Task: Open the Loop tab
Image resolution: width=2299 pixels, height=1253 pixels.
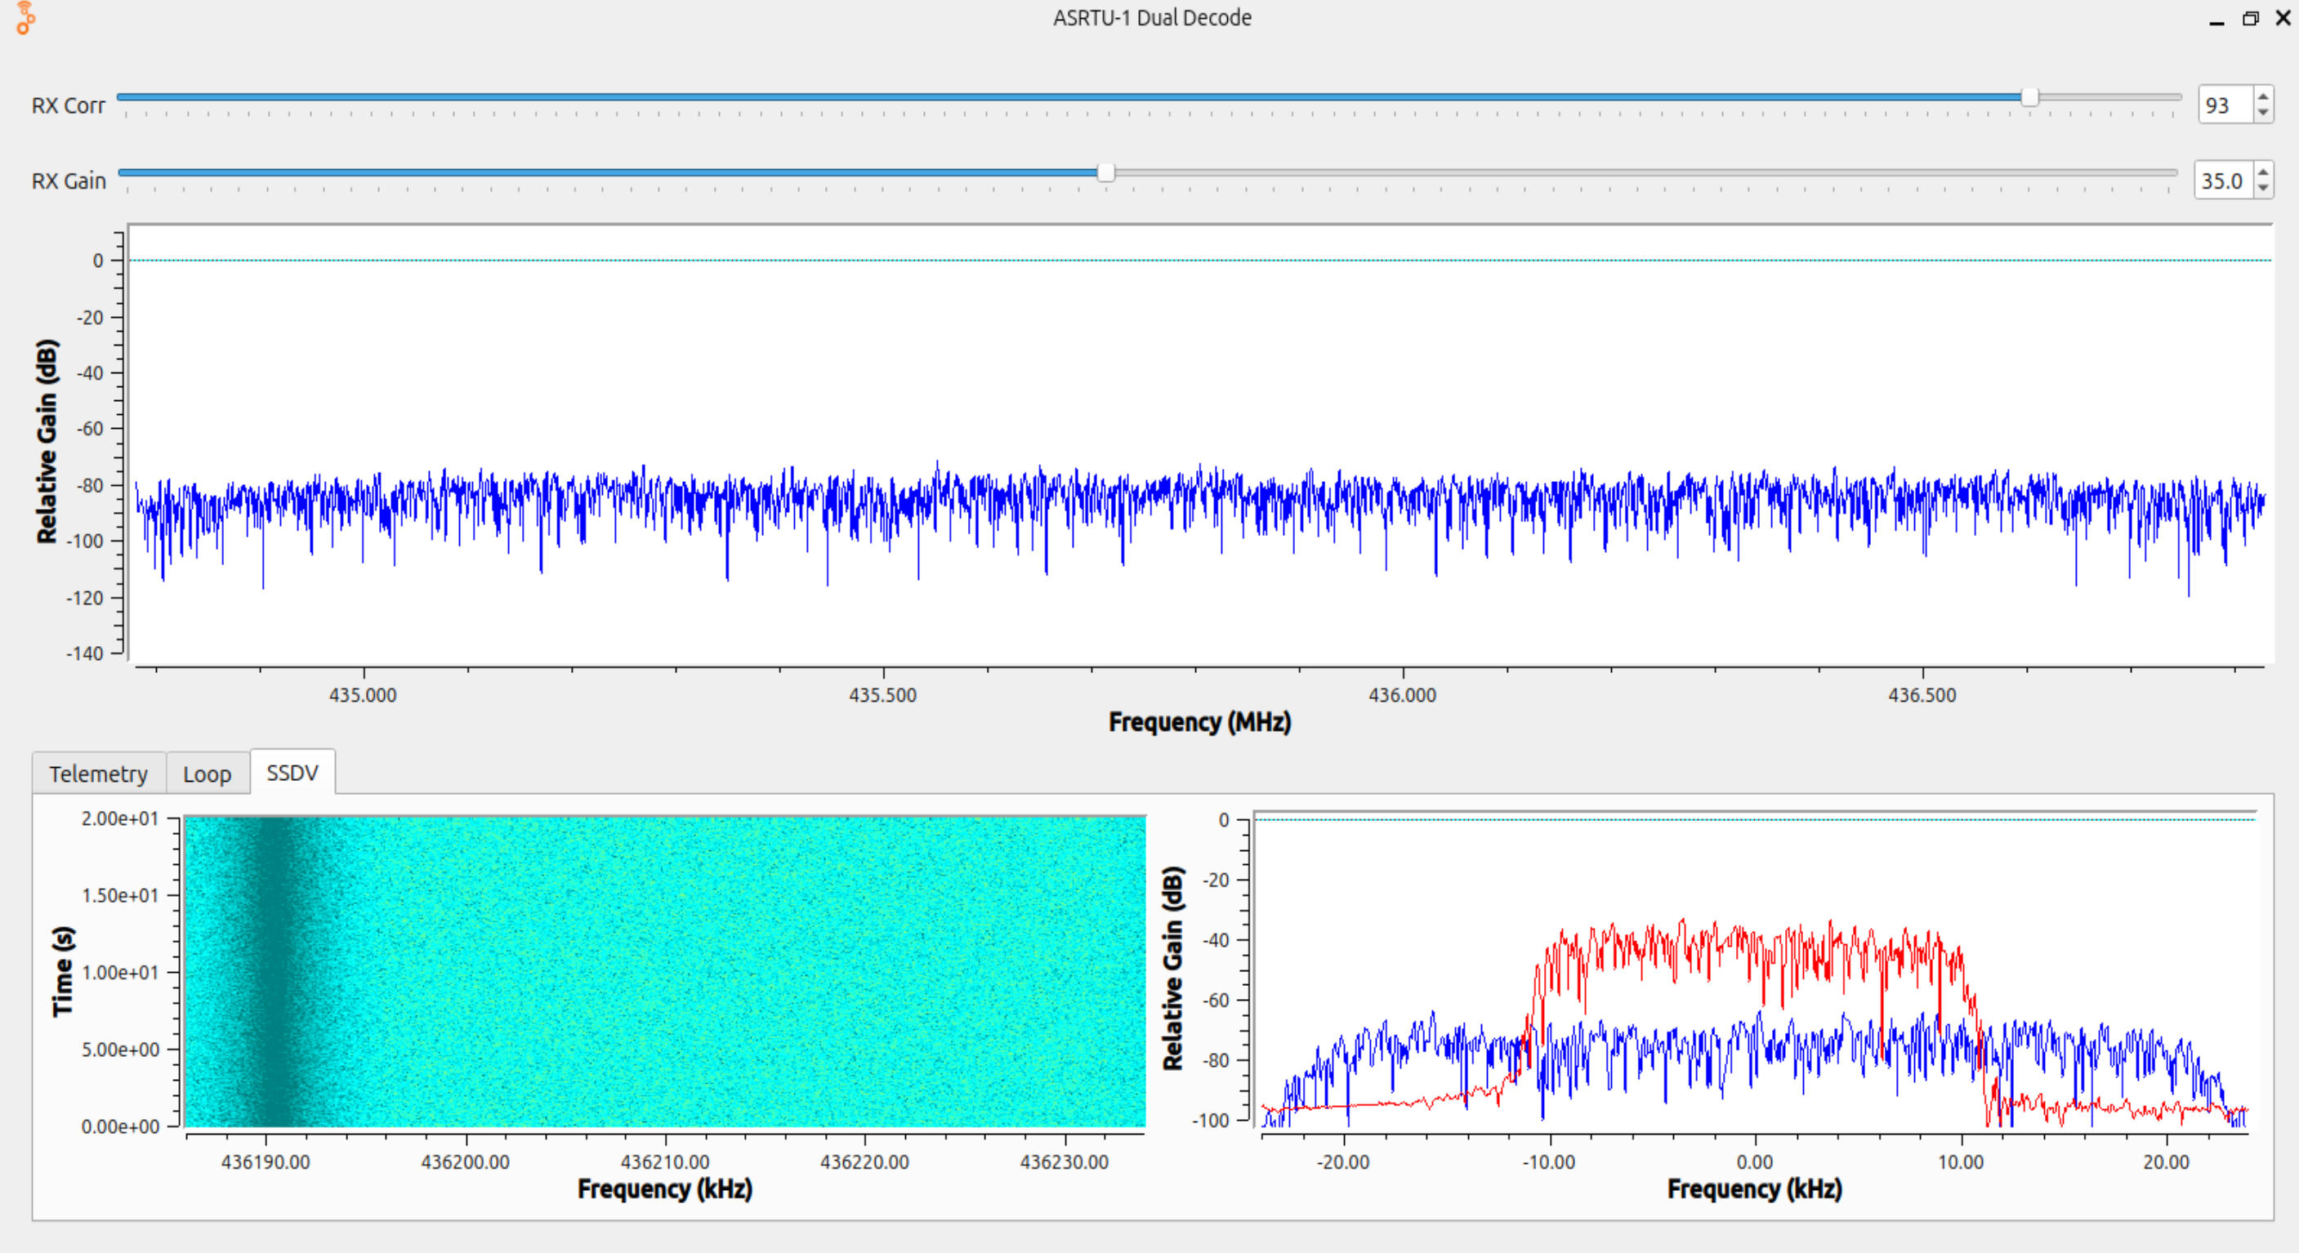Action: pos(207,774)
